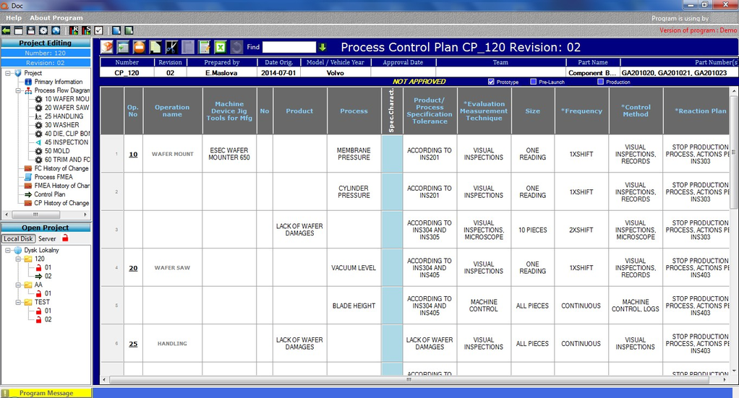Viewport: 739px width, 398px height.
Task: Click operation number 20 link
Action: [x=133, y=268]
